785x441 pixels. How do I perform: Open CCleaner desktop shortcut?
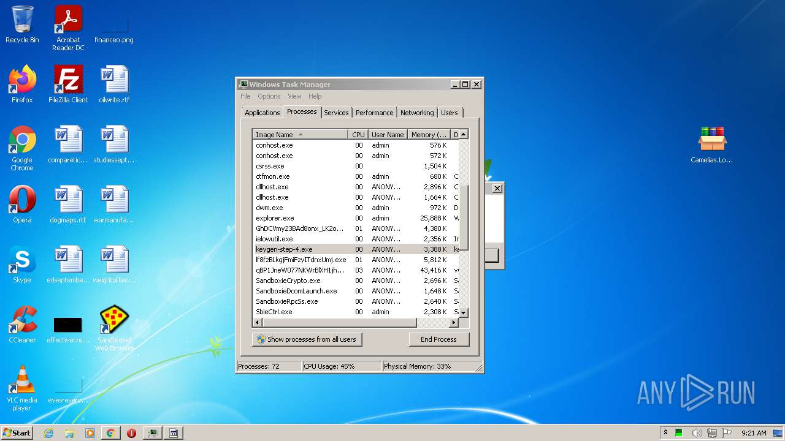(22, 325)
